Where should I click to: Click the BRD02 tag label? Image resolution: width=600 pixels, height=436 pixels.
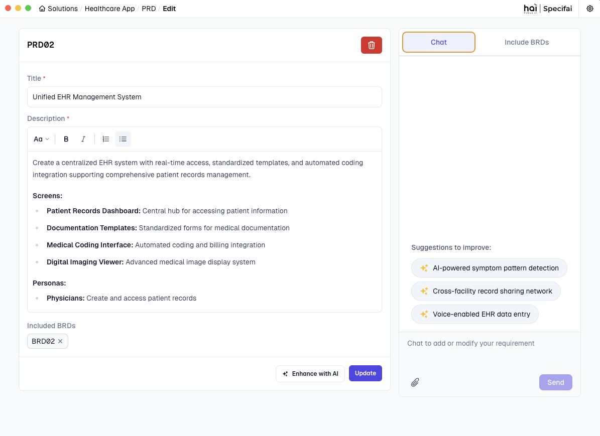[43, 341]
